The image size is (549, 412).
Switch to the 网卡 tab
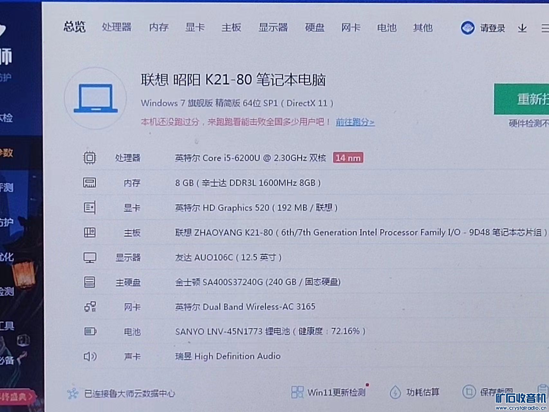tap(350, 28)
